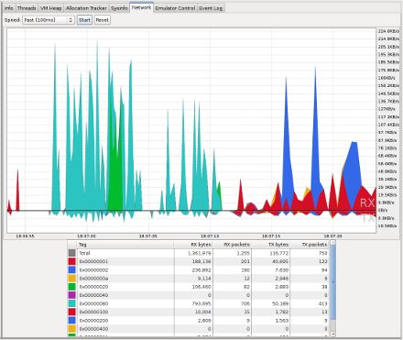Switch to the Emulator Control tab

coord(175,8)
